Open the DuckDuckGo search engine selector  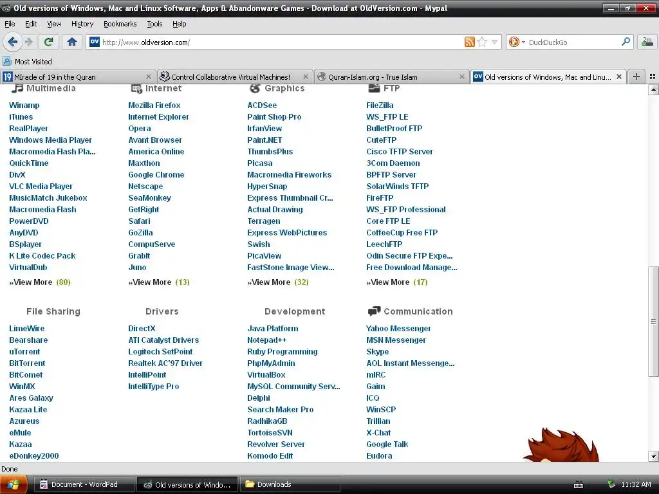(517, 42)
